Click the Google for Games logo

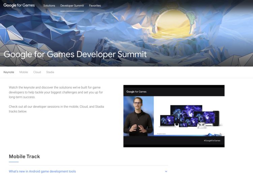pyautogui.click(x=19, y=5)
